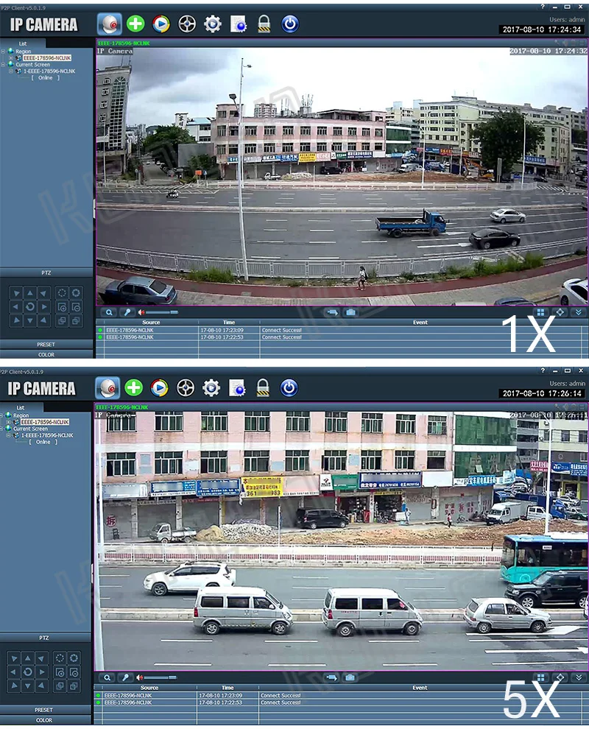Click microphone talk icon in 1X window
Screen dimensions: 589x729
click(127, 312)
